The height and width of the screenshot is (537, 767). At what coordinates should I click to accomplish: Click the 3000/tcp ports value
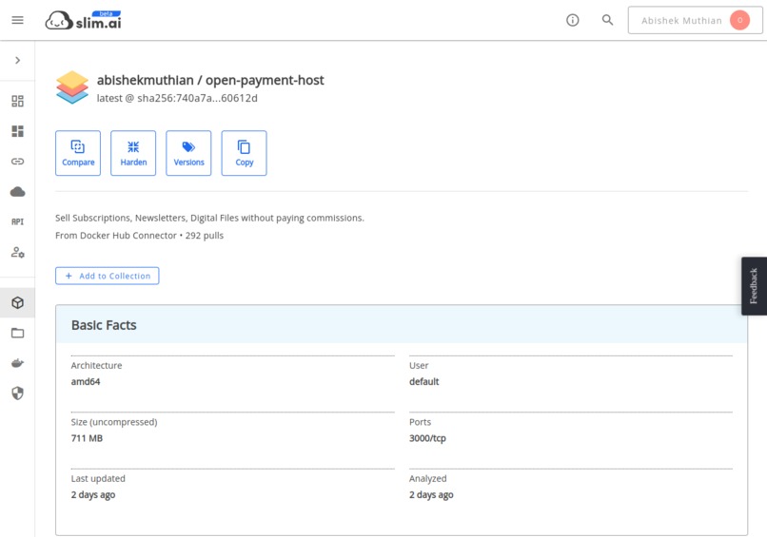click(x=427, y=438)
